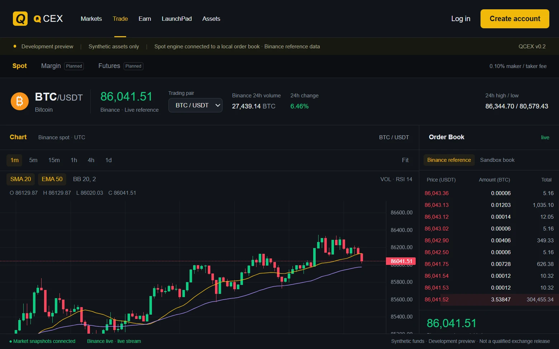Click the Chart panel heading
The height and width of the screenshot is (349, 559).
(18, 137)
